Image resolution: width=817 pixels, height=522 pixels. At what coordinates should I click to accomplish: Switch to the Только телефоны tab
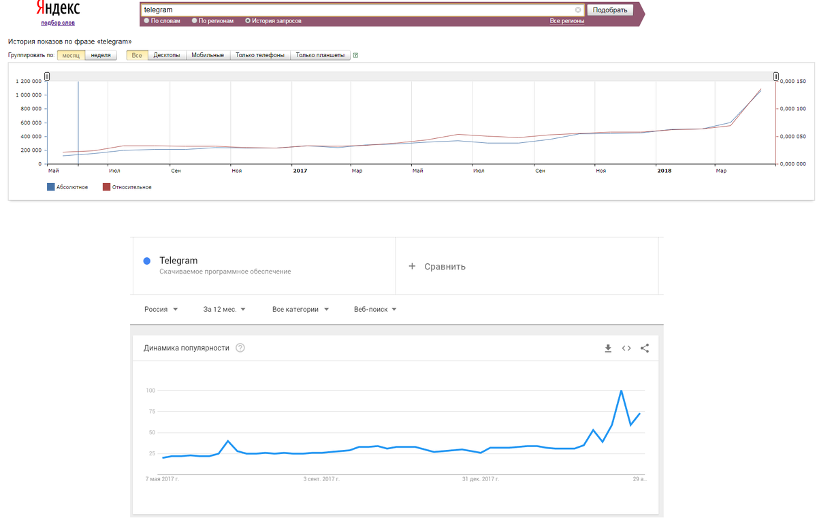(x=260, y=55)
